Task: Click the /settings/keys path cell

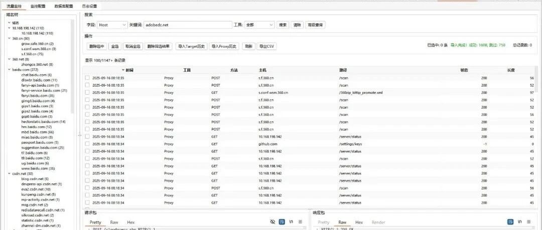Action: click(x=350, y=144)
